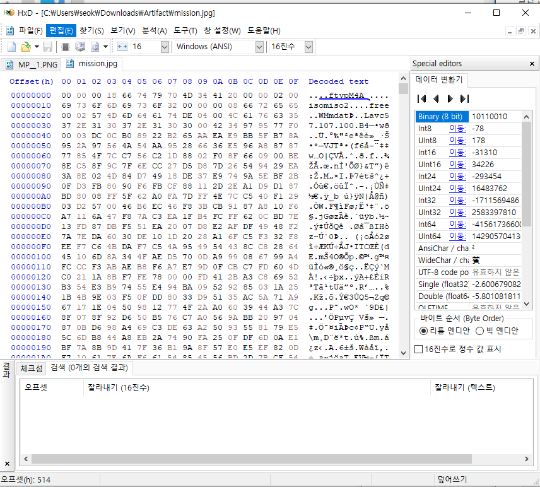Click the 이동 link for Int16
Viewport: 540px width, 487px height.
click(458, 153)
